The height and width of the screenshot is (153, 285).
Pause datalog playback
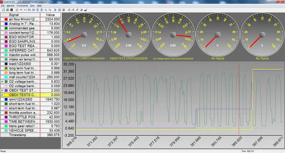coord(59,10)
